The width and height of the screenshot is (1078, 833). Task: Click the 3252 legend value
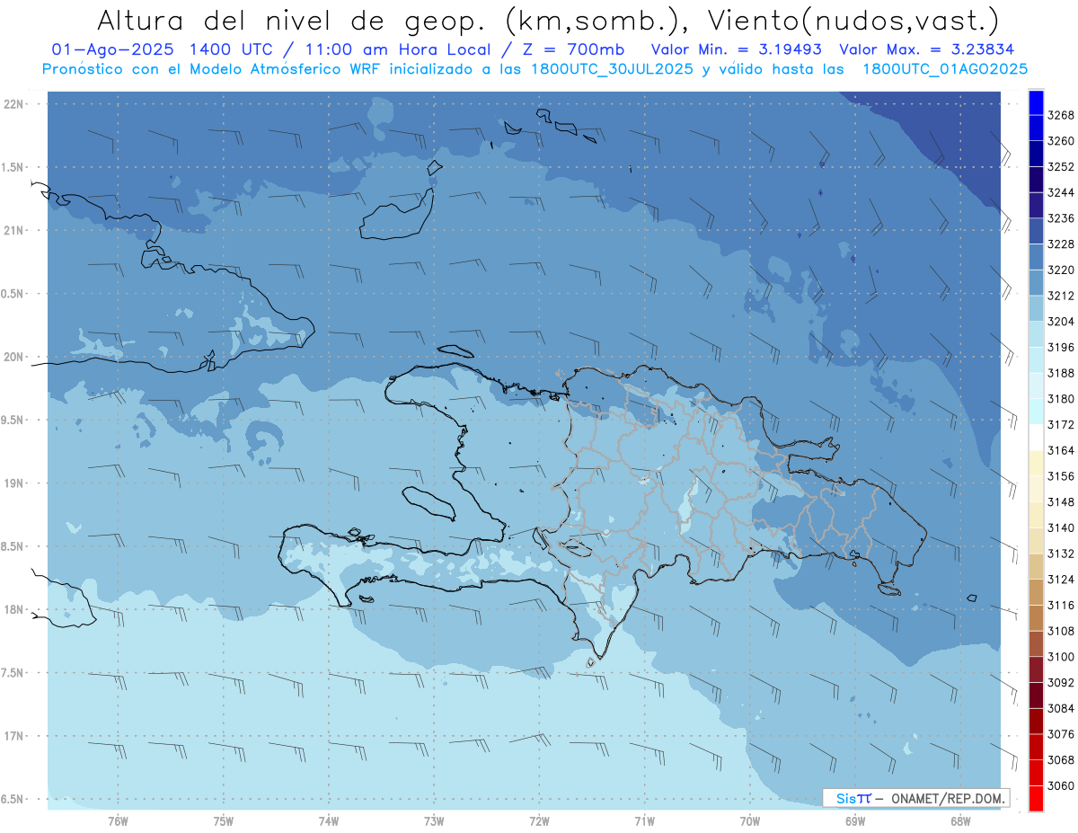pos(1061,167)
